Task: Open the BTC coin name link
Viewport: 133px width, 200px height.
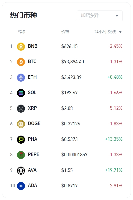Action: pos(32,62)
